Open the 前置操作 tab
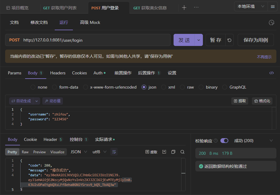 [123, 73]
